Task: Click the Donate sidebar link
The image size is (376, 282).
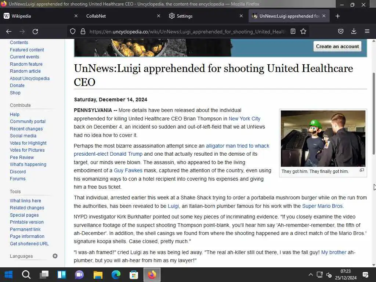Action: [17, 86]
